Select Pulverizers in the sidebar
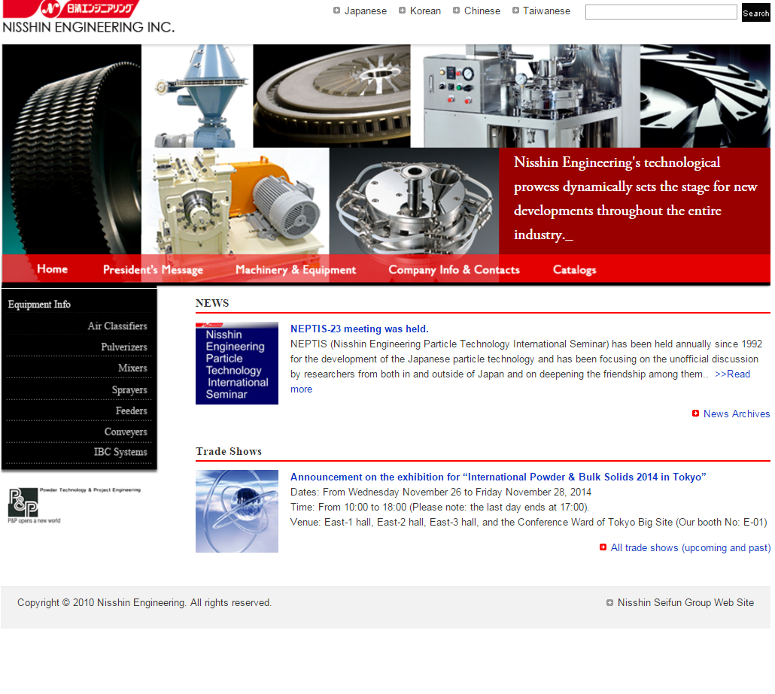 coord(123,347)
